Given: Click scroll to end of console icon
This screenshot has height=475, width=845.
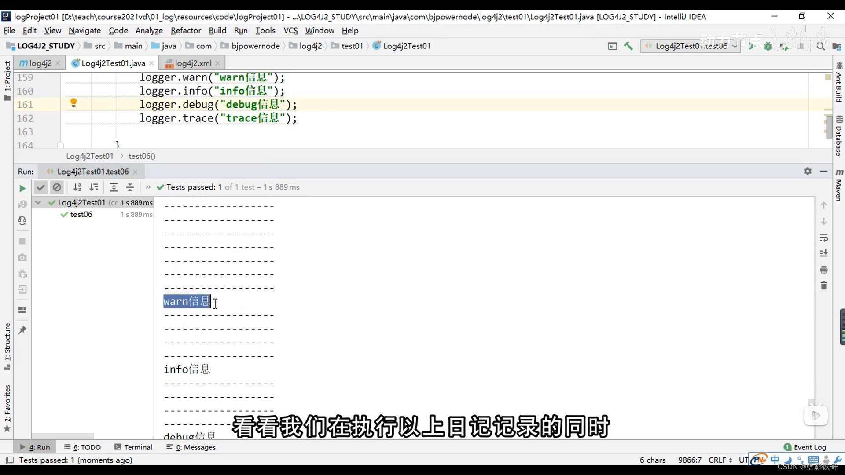Looking at the screenshot, I should 824,253.
